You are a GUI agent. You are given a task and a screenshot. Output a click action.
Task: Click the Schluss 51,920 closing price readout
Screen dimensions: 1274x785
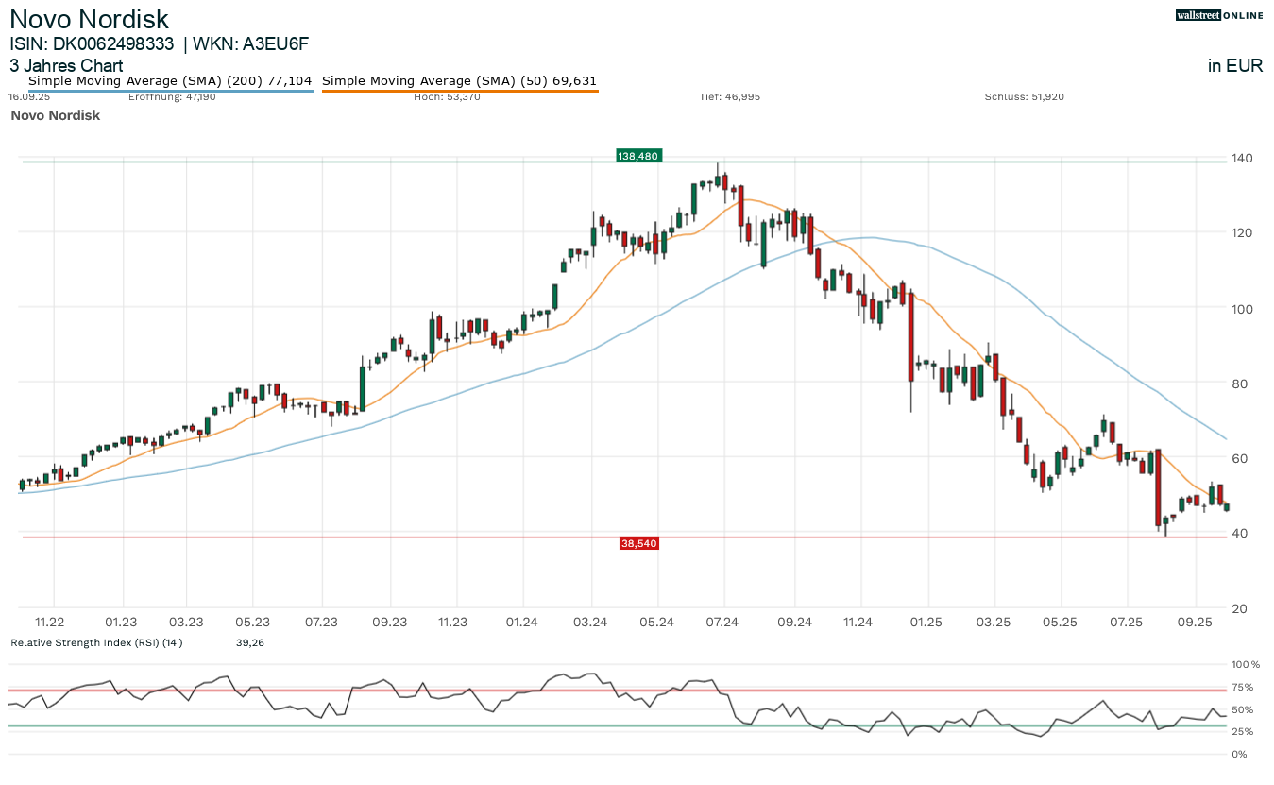click(x=1024, y=96)
